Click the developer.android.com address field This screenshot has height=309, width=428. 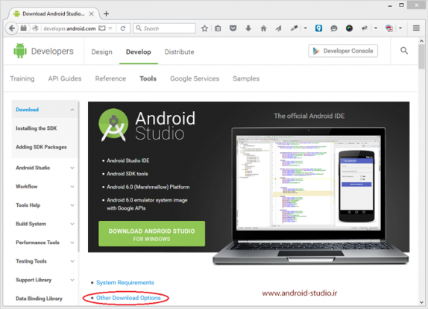(69, 28)
